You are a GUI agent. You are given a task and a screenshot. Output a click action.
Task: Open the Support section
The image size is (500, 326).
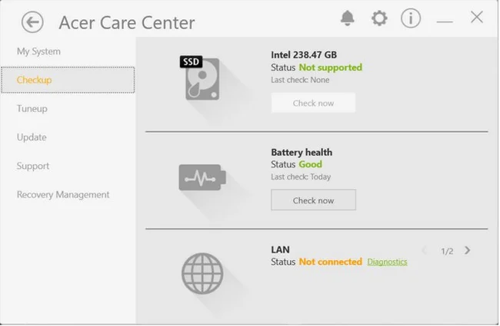coord(33,166)
